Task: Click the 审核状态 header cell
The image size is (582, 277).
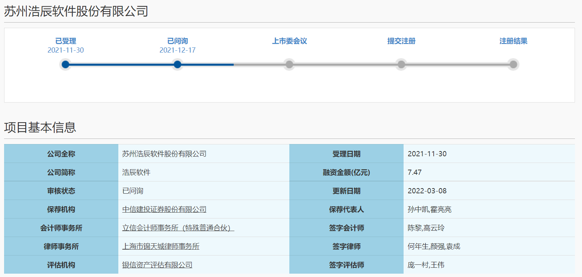Action: (61, 191)
